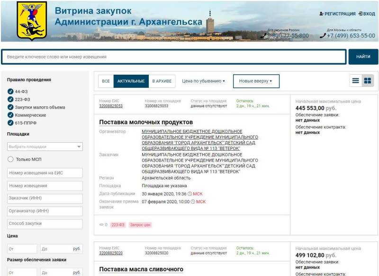This screenshot has width=379, height=276.
Task: Toggle the Коммерческие checkbox
Action: pyautogui.click(x=10, y=115)
